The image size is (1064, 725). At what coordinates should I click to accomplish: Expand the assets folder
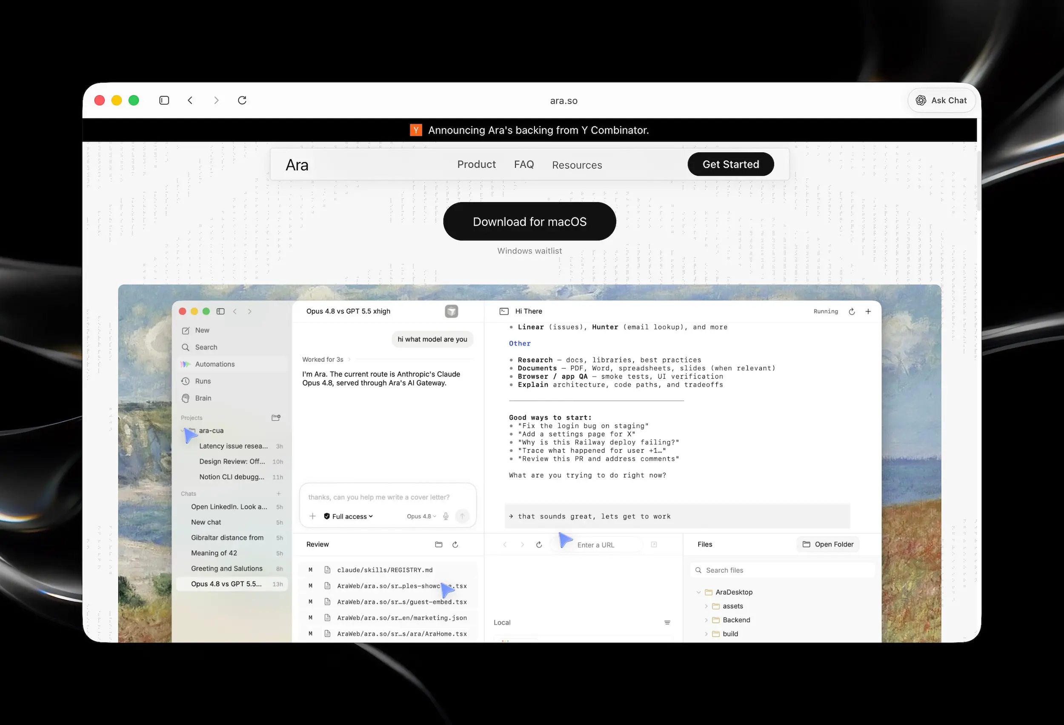pyautogui.click(x=706, y=606)
